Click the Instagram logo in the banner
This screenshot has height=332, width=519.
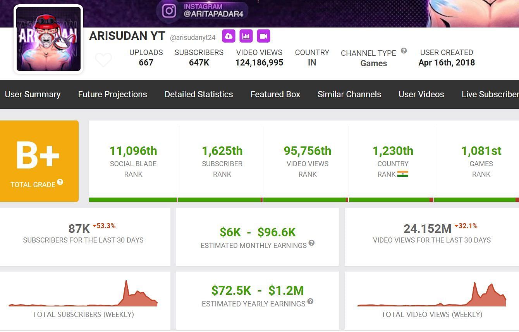pos(169,10)
